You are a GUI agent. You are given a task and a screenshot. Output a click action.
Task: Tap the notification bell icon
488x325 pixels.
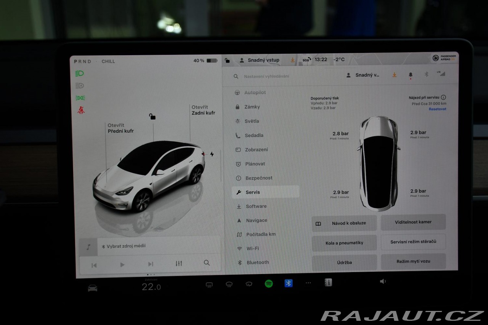tap(411, 75)
